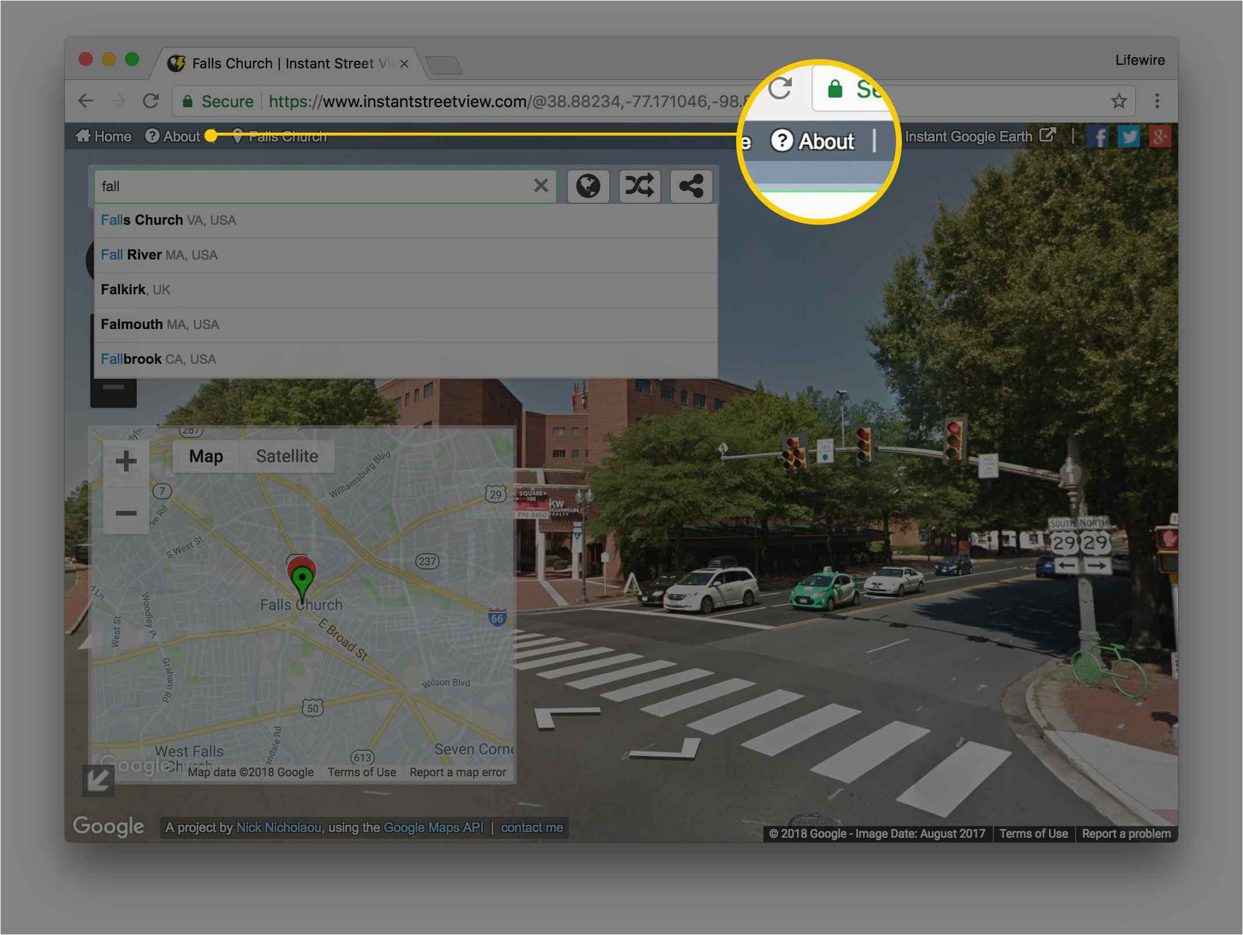The width and height of the screenshot is (1243, 935).
Task: Click the Lifewire profile label
Action: tap(1140, 60)
